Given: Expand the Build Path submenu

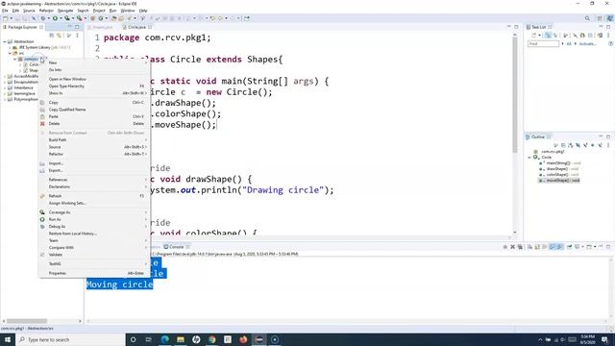Looking at the screenshot, I should (94, 139).
